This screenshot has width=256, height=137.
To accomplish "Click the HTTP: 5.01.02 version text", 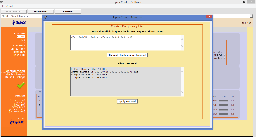I will tap(17, 110).
